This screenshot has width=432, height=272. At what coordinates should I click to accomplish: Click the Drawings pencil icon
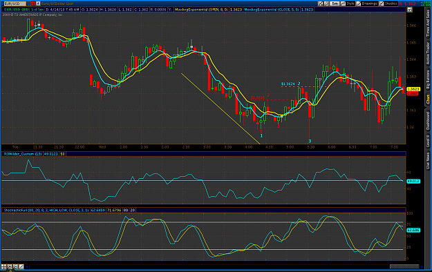(359, 3)
